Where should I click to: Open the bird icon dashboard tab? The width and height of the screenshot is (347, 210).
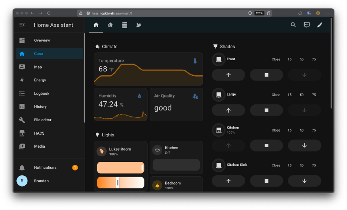point(138,25)
